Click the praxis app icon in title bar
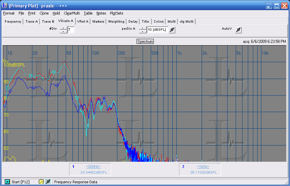Image resolution: width=290 pixels, height=186 pixels. [x=5, y=6]
